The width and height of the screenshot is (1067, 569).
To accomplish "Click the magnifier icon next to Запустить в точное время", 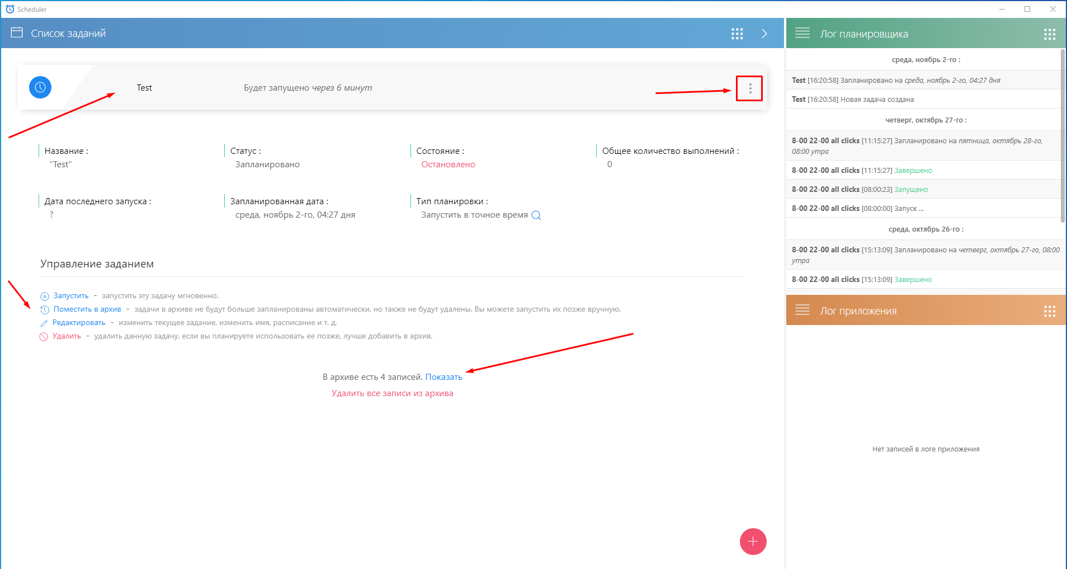I will pyautogui.click(x=536, y=215).
